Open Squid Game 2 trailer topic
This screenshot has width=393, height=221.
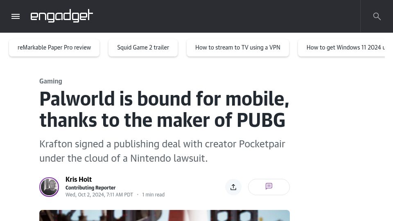pyautogui.click(x=143, y=47)
